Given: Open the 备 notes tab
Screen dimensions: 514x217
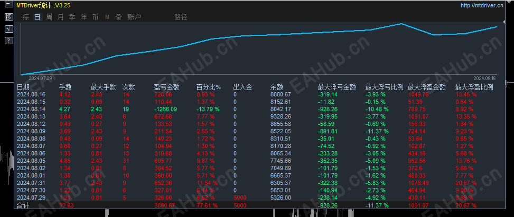Looking at the screenshot, I should pos(119,17).
